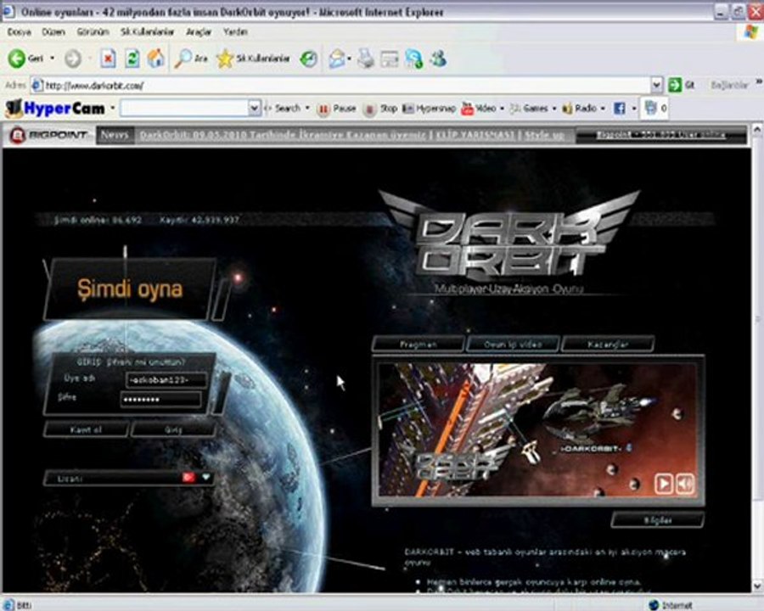Open the Yardım menu

(x=235, y=31)
